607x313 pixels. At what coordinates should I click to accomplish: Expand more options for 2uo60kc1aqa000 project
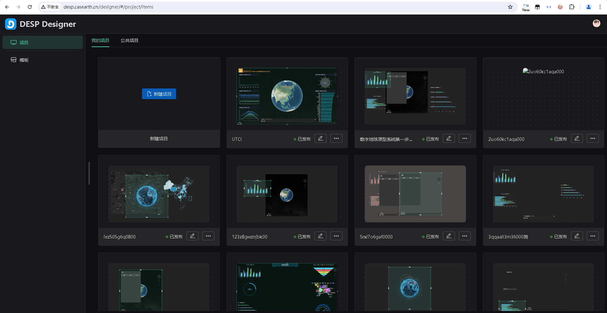(592, 138)
